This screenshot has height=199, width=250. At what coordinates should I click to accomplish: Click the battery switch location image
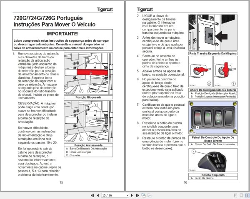point(213,32)
